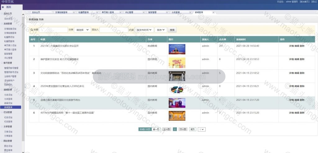
Task: Open thumbnail of 2021年二十国集团 news row
Action: [177, 49]
